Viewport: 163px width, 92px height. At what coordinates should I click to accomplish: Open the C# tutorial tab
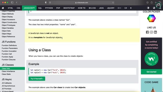126,8
